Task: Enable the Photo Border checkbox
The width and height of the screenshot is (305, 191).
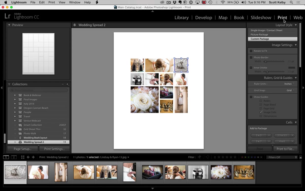Action: point(251,58)
